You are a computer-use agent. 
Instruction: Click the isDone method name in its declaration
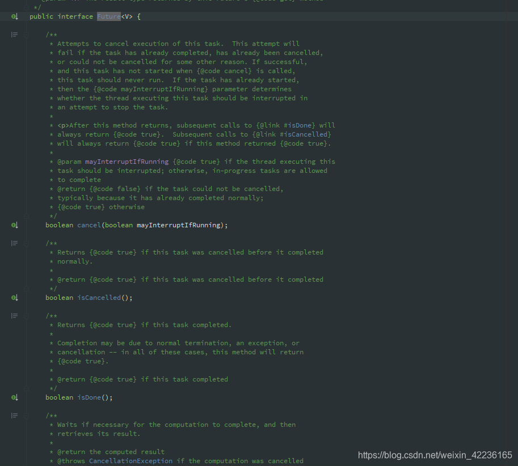click(x=89, y=397)
